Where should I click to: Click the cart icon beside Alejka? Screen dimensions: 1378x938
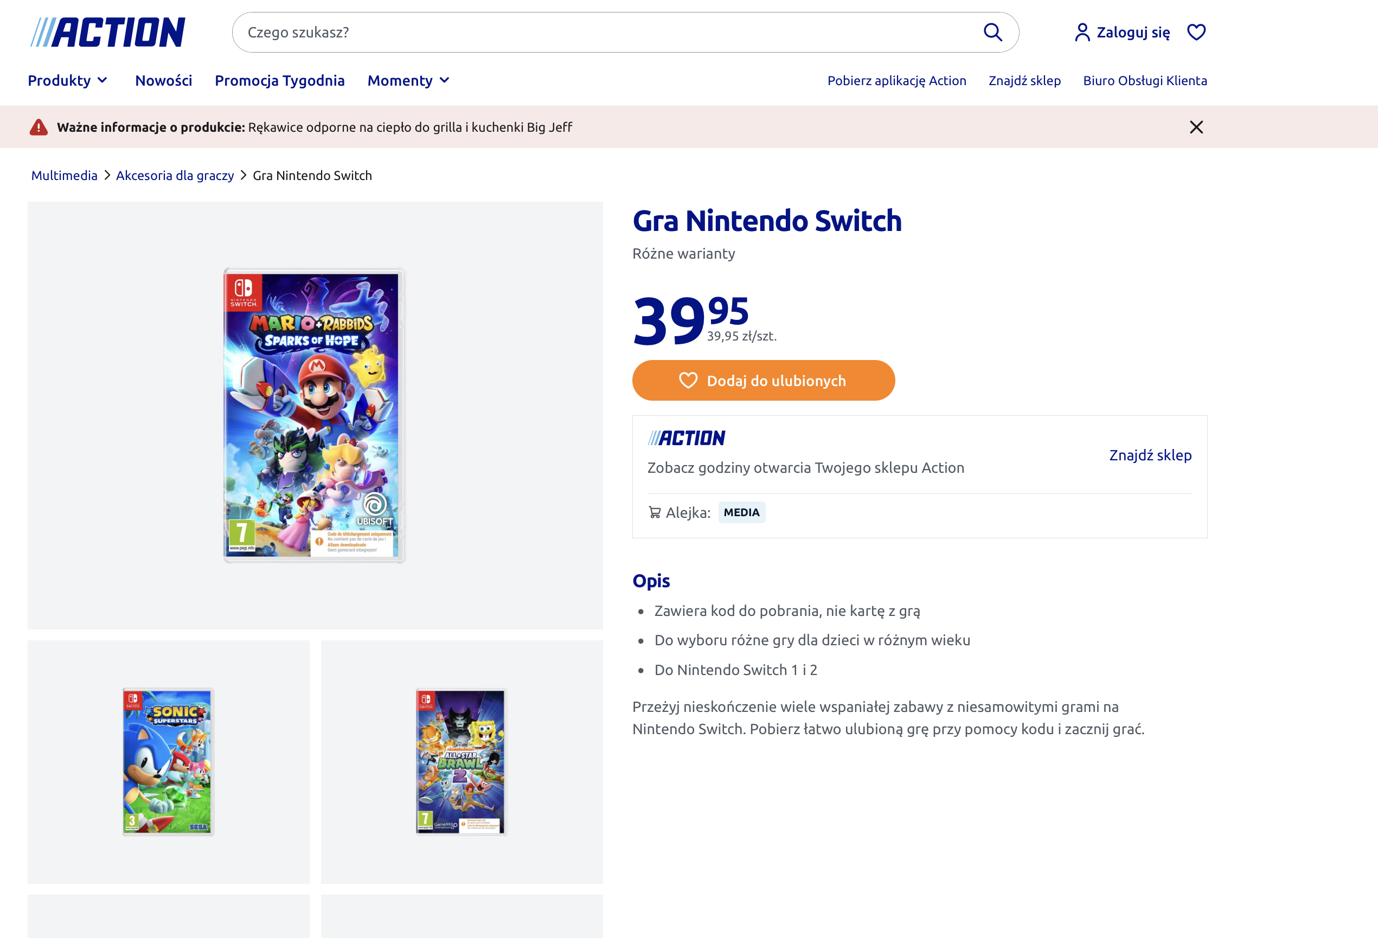click(655, 512)
